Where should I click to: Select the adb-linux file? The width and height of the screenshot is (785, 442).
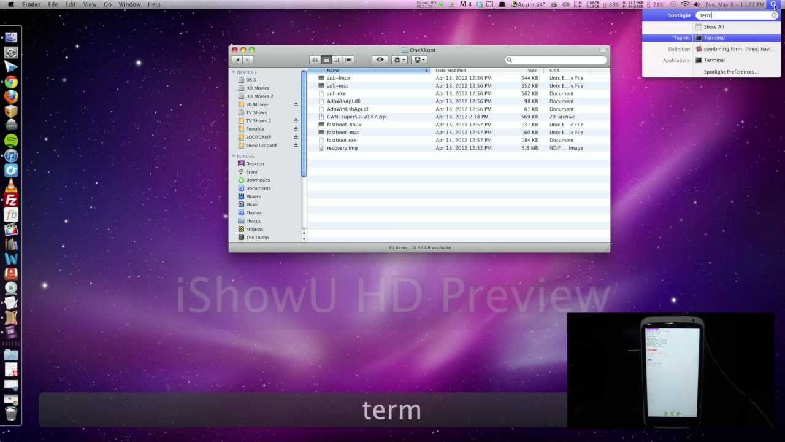pos(339,78)
